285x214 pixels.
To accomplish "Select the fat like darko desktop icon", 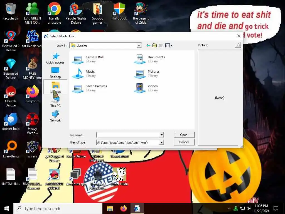I will tap(32, 39).
